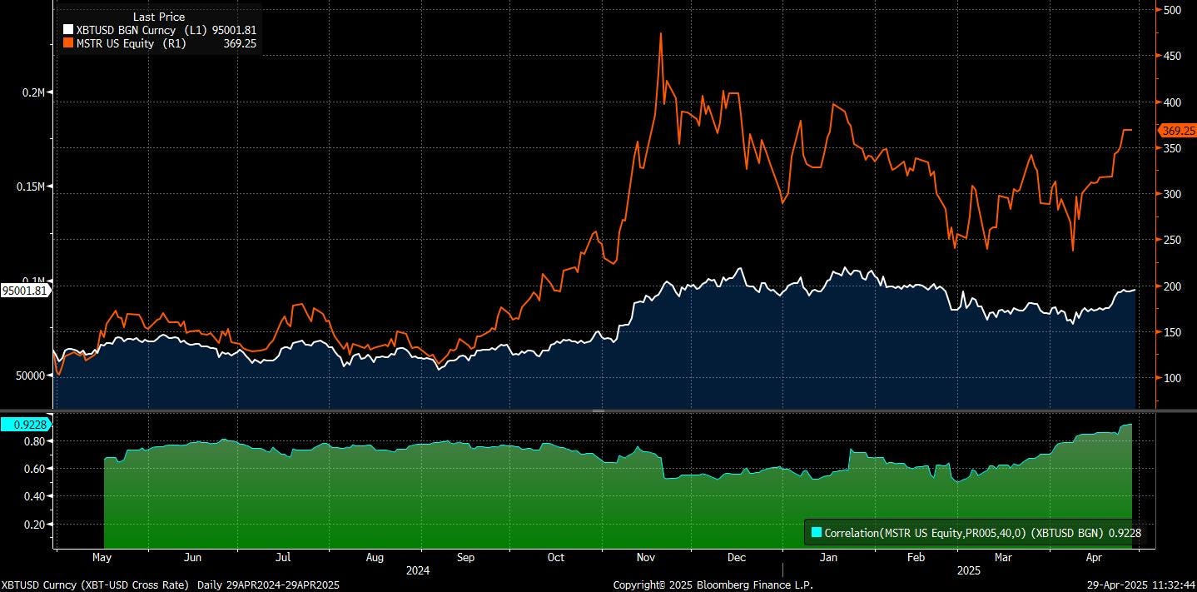Click the XBTUSD Curncy (XBT-USD Cross Rate) footer text
This screenshot has width=1197, height=592.
tap(94, 585)
